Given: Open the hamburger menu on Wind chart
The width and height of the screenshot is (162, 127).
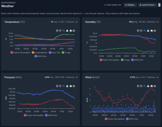Looking at the screenshot, I should (155, 86).
